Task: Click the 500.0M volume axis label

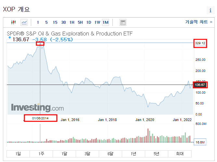Action: coord(201,124)
